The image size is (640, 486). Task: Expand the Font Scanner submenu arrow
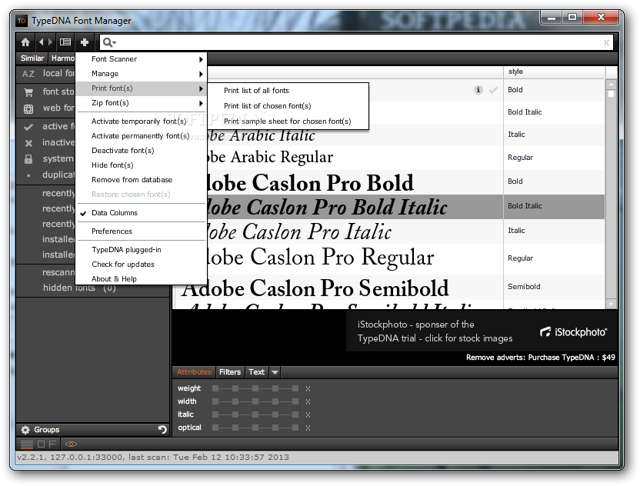point(201,59)
